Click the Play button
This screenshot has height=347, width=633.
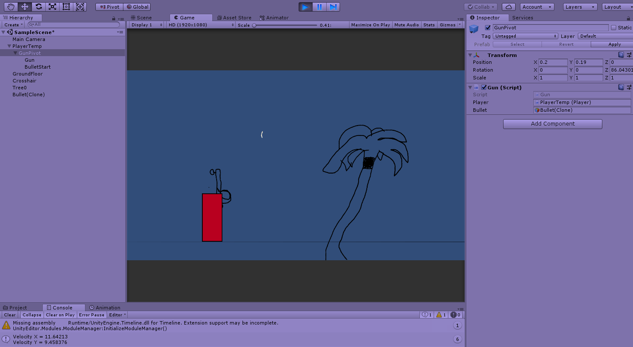point(305,7)
